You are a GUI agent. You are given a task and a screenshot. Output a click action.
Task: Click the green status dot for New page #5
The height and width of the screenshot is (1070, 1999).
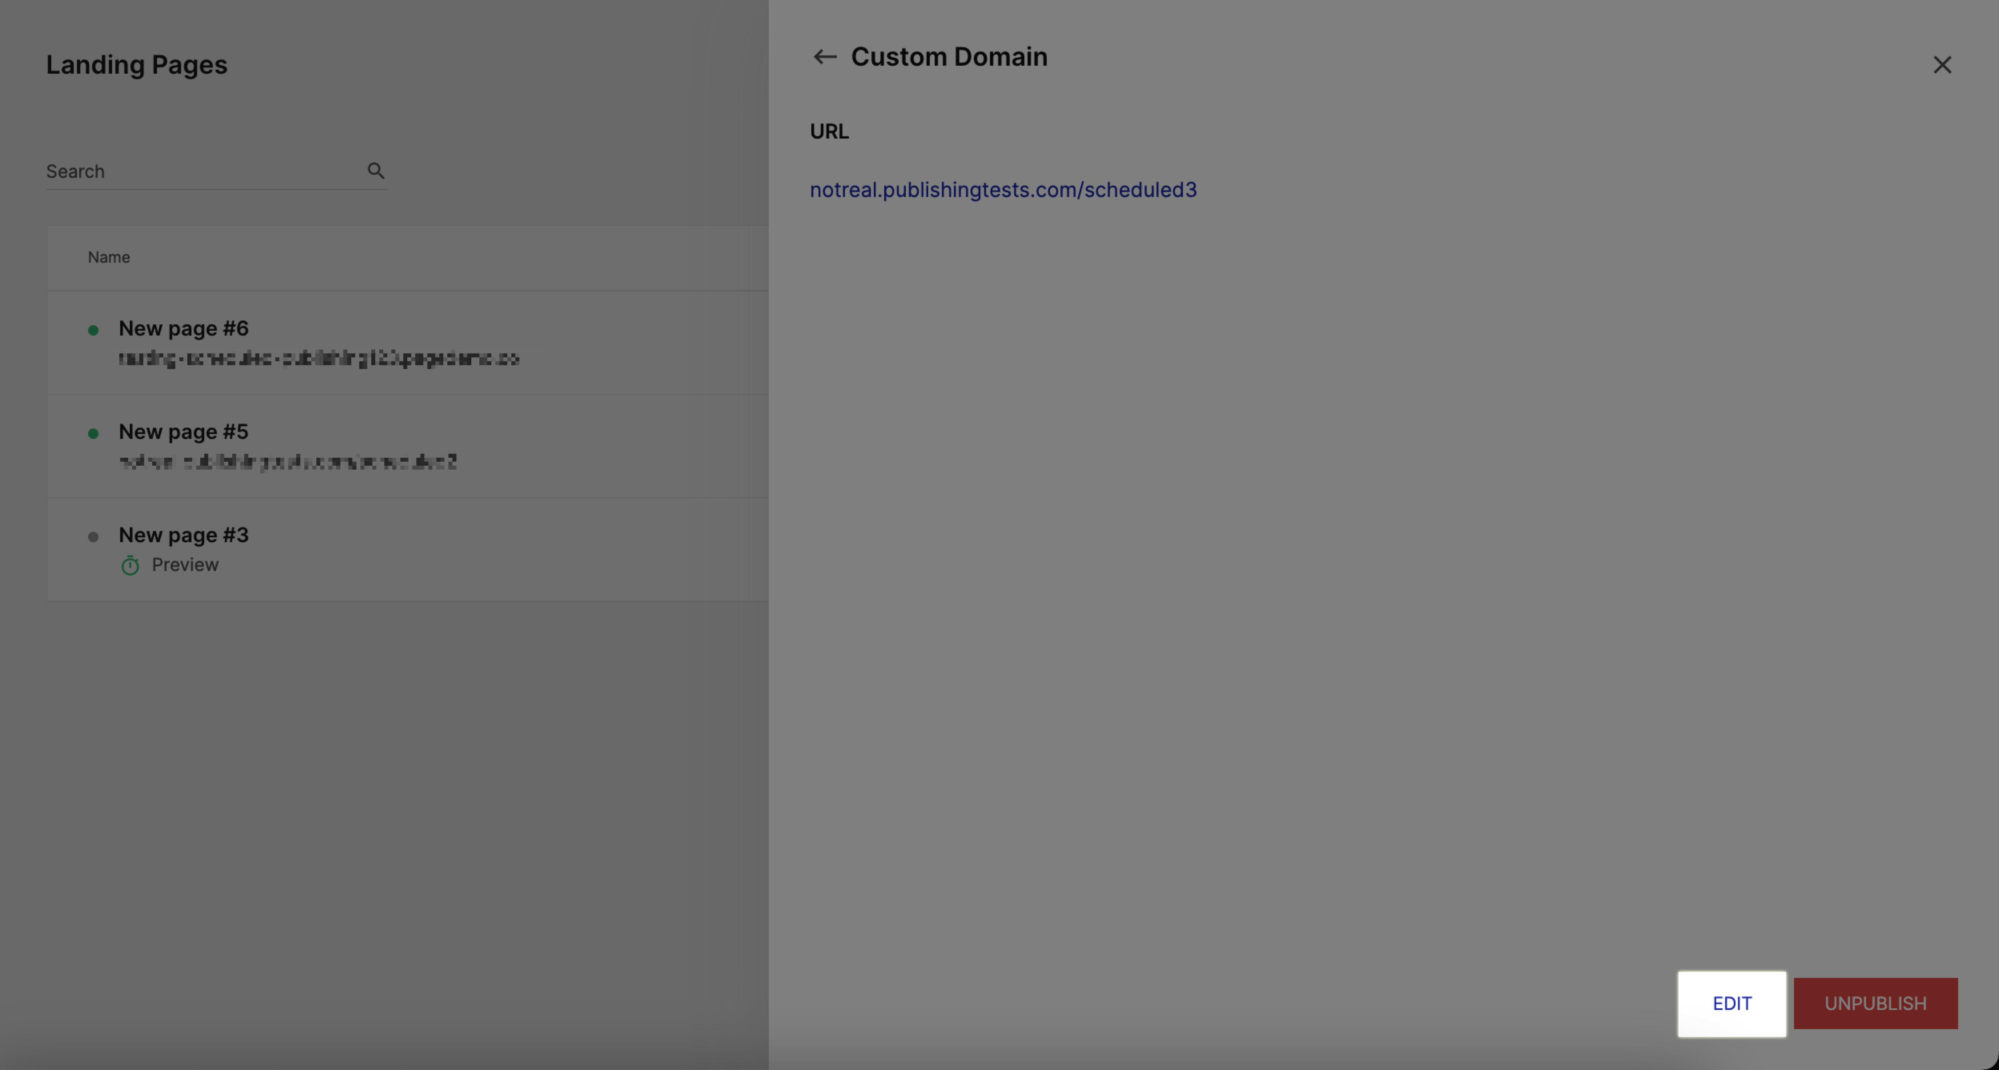point(93,434)
